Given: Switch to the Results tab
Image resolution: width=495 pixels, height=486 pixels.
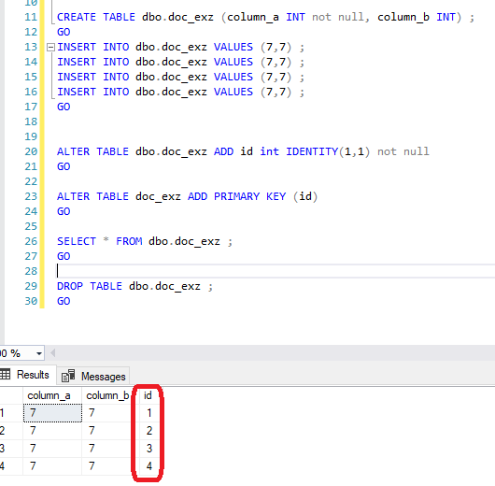Looking at the screenshot, I should click(x=28, y=375).
